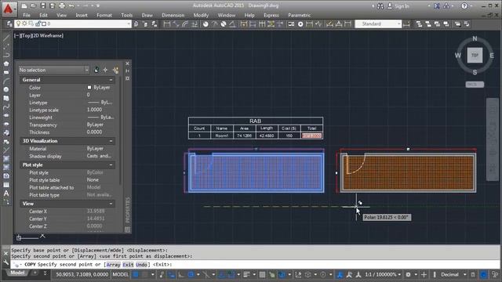Click the Radius dimension icon
Screen dimensions: 502x282
pos(206,24)
